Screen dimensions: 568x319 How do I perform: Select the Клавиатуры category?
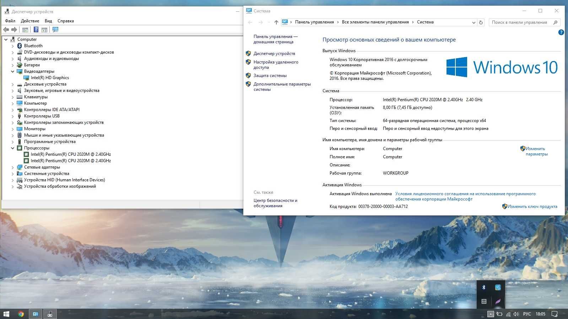(x=36, y=97)
